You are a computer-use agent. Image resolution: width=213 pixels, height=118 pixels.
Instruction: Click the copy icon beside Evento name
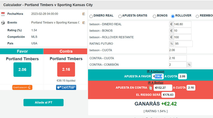[x=84, y=23]
